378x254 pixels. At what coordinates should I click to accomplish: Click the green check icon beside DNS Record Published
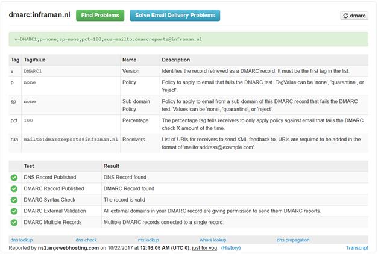pyautogui.click(x=14, y=178)
